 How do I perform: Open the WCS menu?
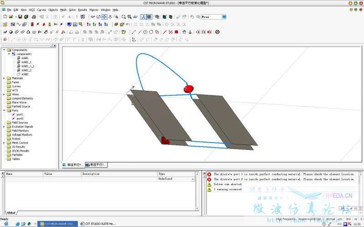click(x=31, y=10)
